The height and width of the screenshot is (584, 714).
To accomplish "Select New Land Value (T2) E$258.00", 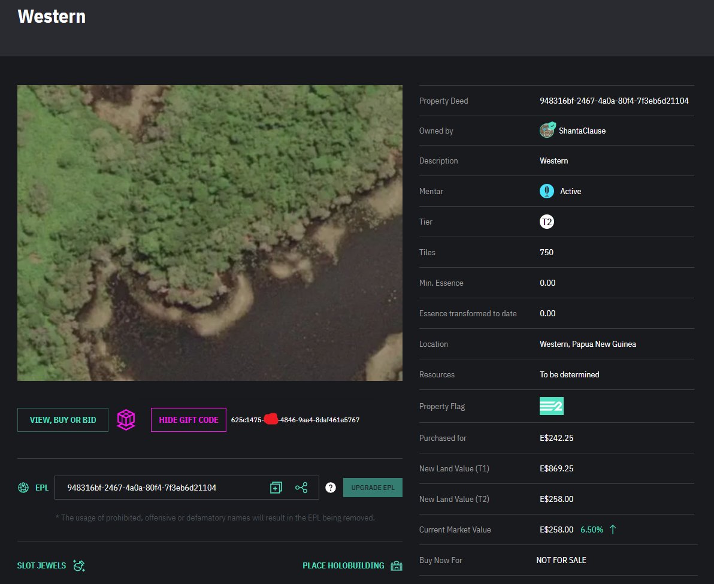I will coord(556,499).
